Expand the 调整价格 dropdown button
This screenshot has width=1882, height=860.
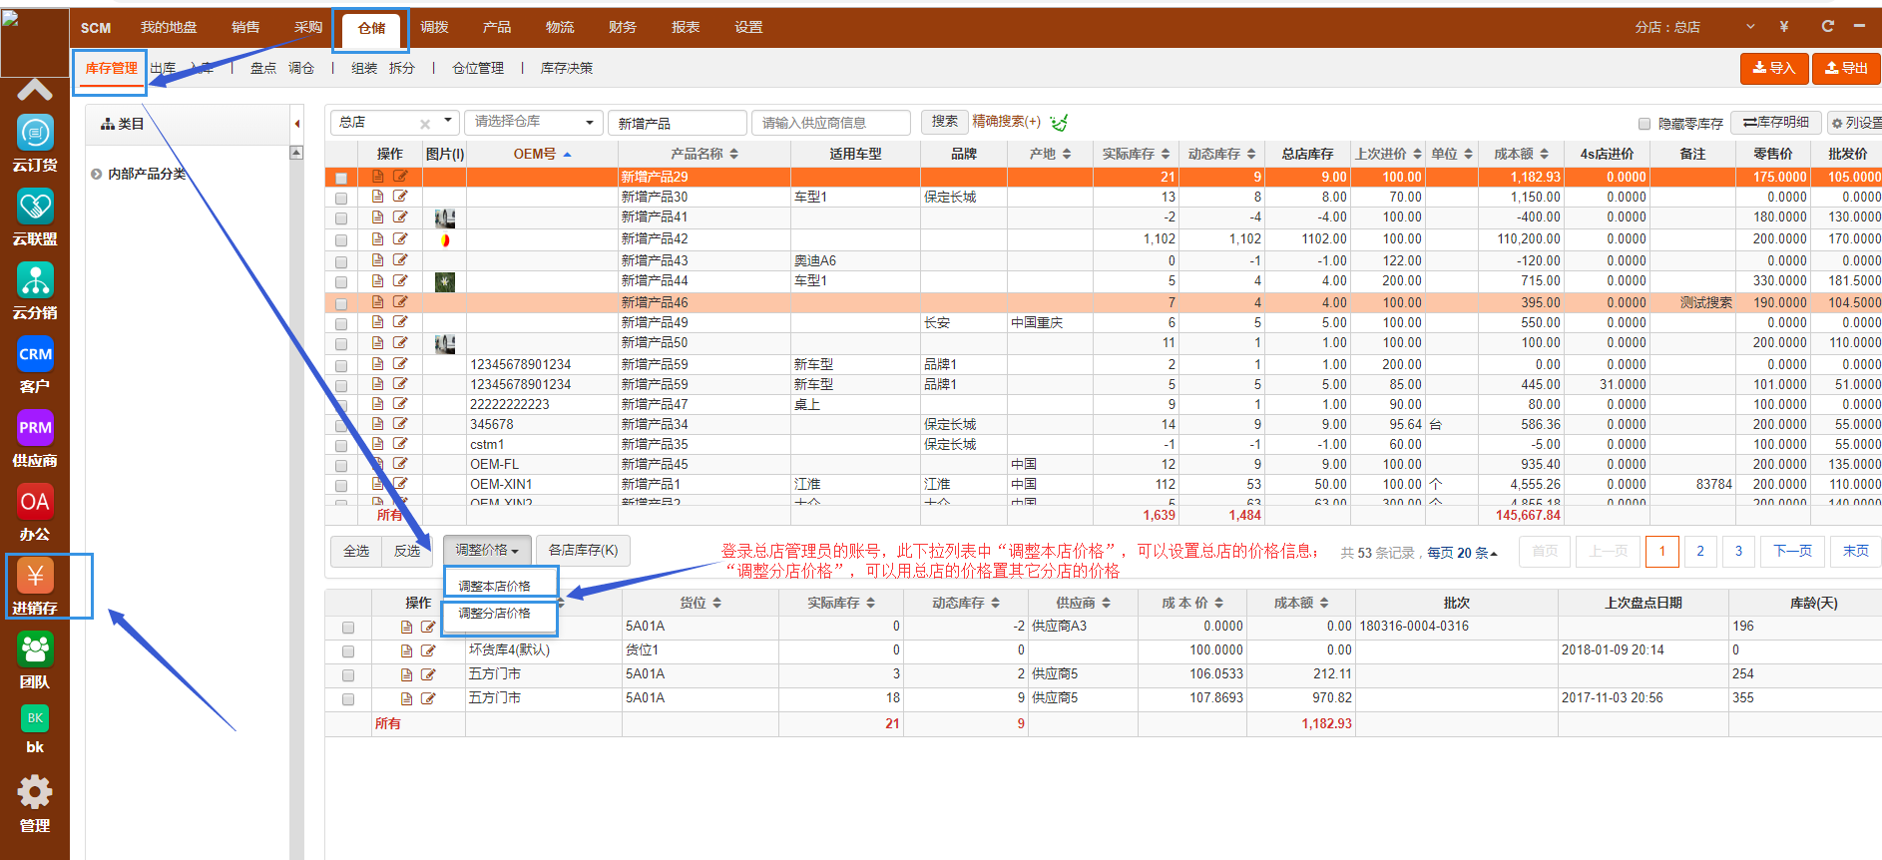tap(487, 551)
